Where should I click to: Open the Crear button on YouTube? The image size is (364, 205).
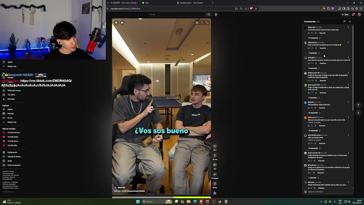[345, 15]
